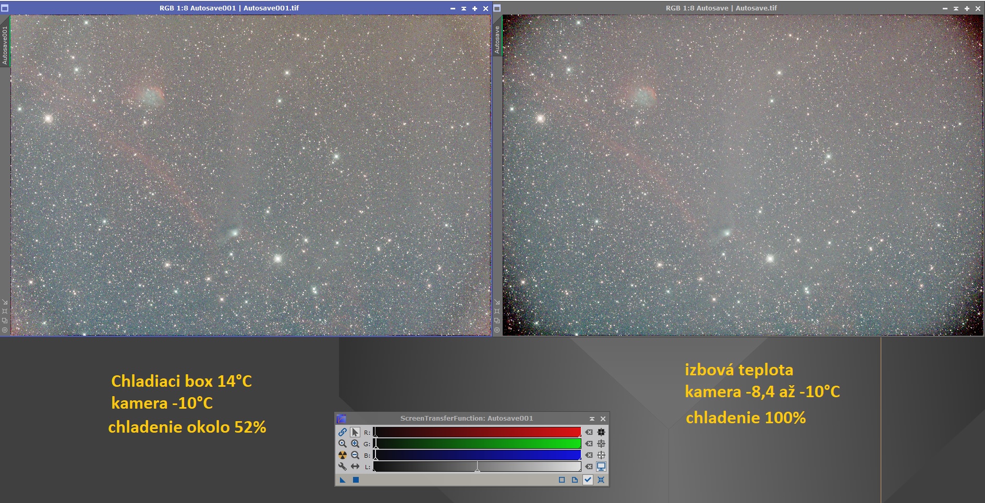Choose the Pan mode double-arrow icon
This screenshot has height=503, width=985.
point(355,467)
